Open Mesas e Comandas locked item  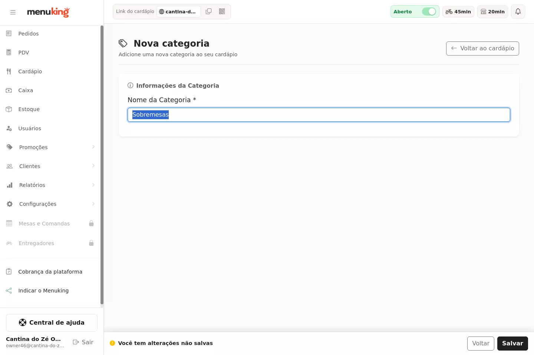point(50,224)
